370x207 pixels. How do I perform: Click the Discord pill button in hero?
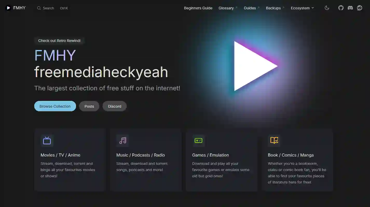[x=115, y=106]
